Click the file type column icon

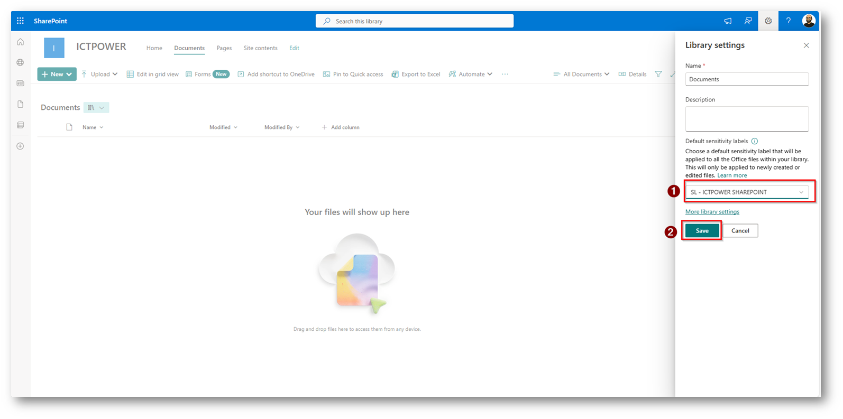pyautogui.click(x=69, y=127)
